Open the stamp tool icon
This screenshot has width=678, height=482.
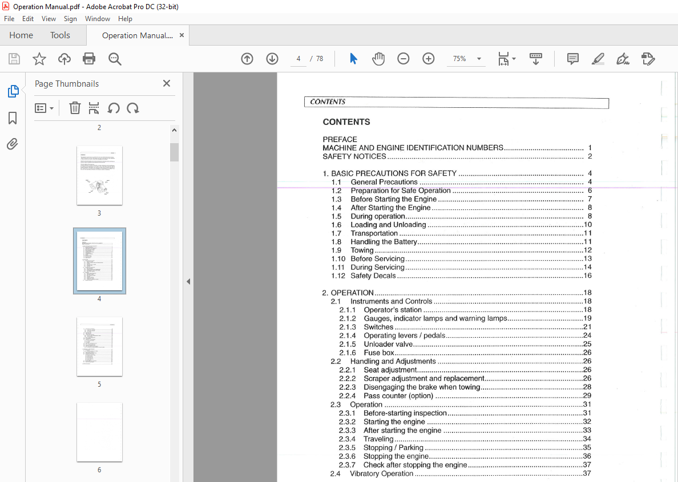pyautogui.click(x=648, y=59)
